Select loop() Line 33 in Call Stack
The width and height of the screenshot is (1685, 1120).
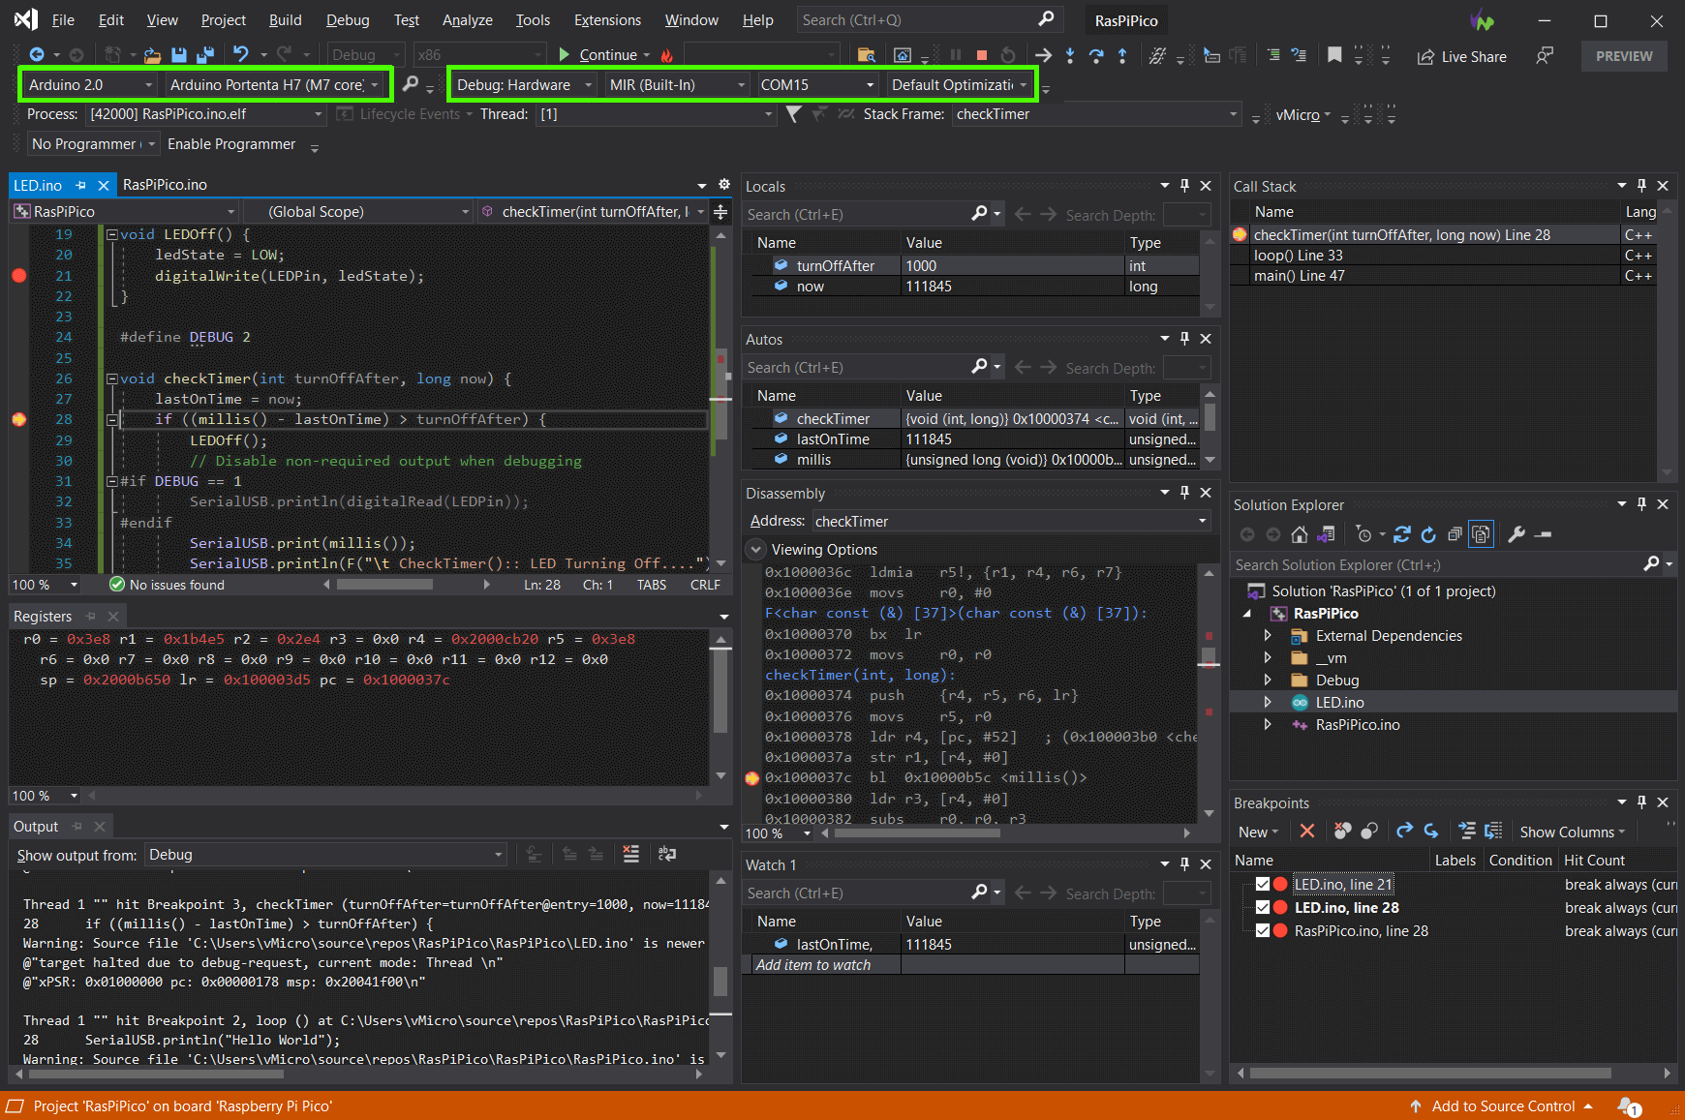[x=1441, y=255]
